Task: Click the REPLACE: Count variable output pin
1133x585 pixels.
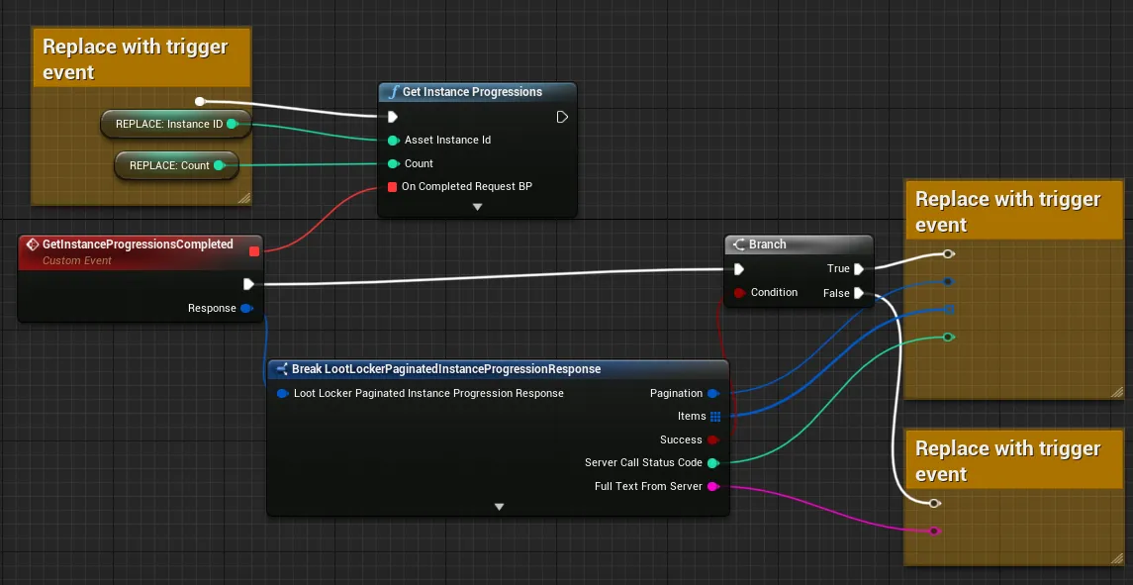Action: (x=219, y=165)
